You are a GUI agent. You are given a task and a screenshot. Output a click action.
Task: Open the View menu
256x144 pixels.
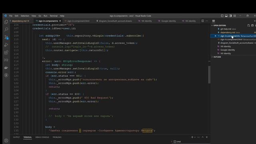[x=34, y=16]
